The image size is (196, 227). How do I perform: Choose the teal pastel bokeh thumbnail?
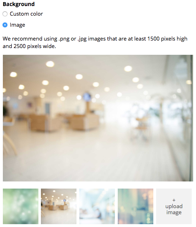pyautogui.click(x=136, y=206)
